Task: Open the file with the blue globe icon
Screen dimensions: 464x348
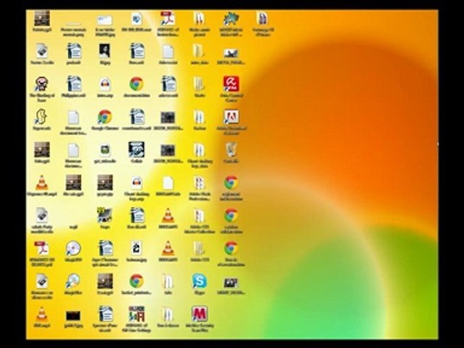Action: (x=136, y=19)
